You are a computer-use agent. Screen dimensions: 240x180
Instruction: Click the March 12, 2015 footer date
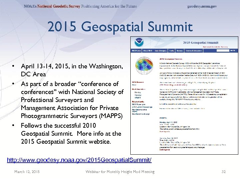coord(27,172)
